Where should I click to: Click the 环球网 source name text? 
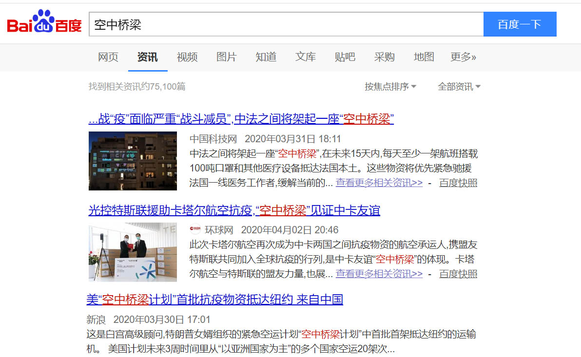tap(219, 230)
